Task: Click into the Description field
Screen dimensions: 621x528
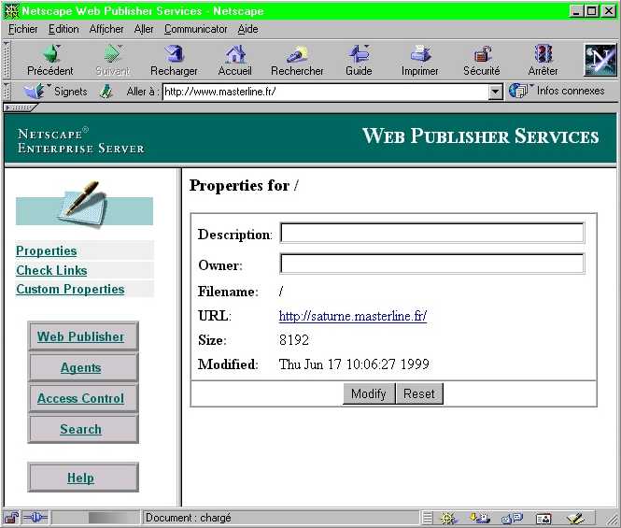Action: click(x=432, y=233)
